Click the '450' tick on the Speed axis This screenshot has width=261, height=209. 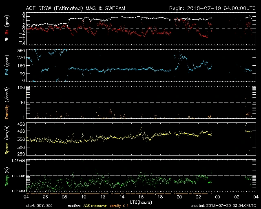pos(21,125)
